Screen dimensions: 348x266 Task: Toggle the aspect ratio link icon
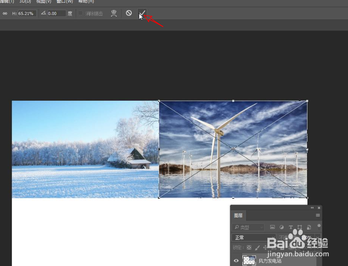(x=5, y=14)
